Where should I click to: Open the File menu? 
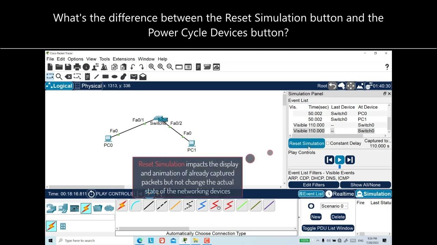click(50, 59)
